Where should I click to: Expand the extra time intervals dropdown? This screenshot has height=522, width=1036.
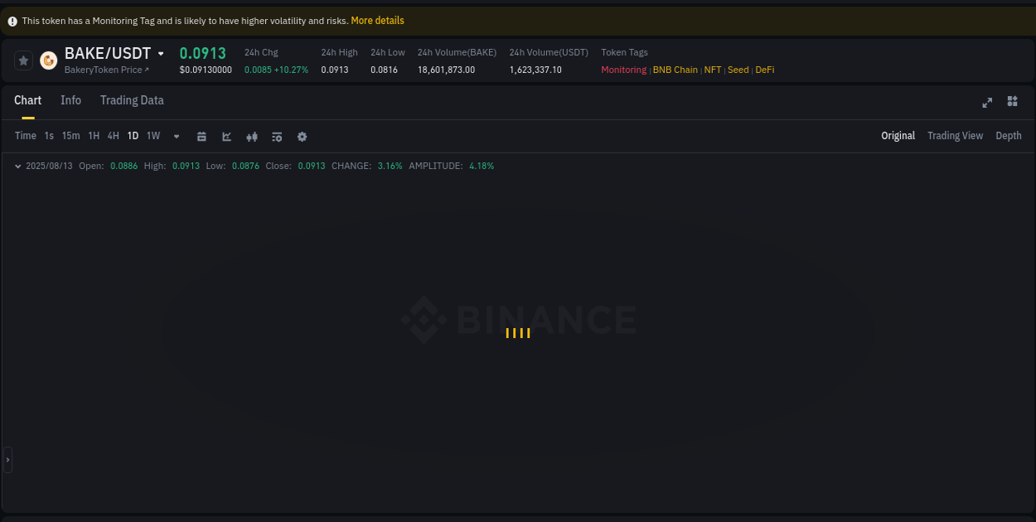177,136
